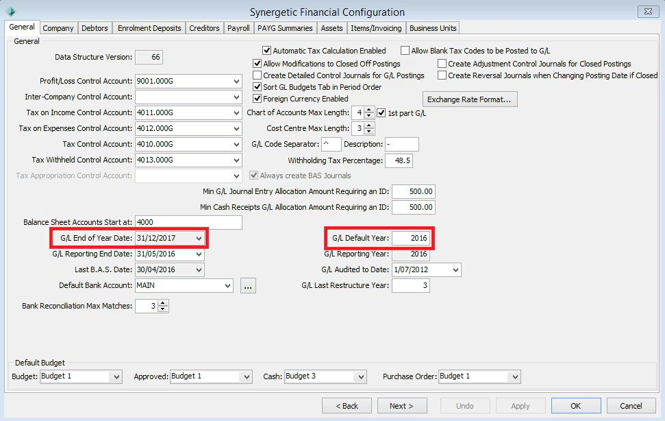
Task: Open the G/L Reporting End Date picker
Action: (x=199, y=254)
